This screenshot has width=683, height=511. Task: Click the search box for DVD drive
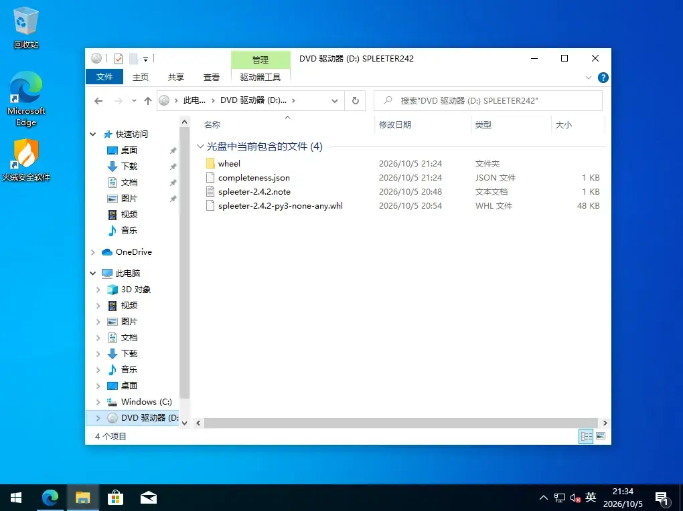coord(488,100)
